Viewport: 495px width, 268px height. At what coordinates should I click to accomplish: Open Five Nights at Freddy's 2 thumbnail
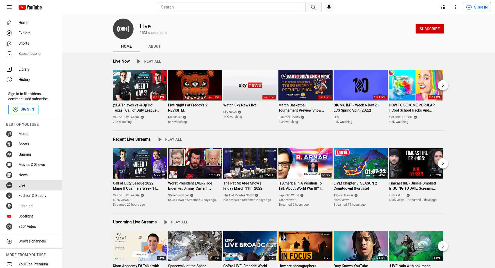coord(195,85)
